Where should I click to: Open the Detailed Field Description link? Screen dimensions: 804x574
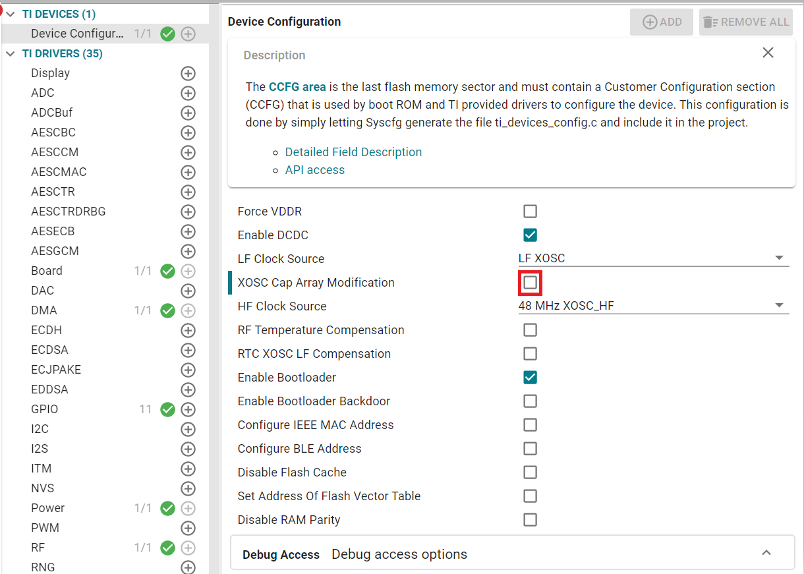point(353,152)
